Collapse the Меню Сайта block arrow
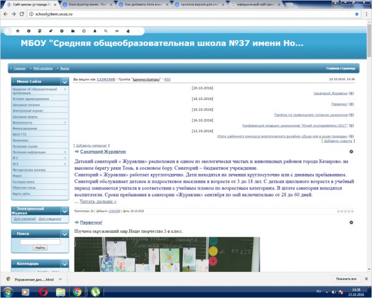 tap(65, 82)
